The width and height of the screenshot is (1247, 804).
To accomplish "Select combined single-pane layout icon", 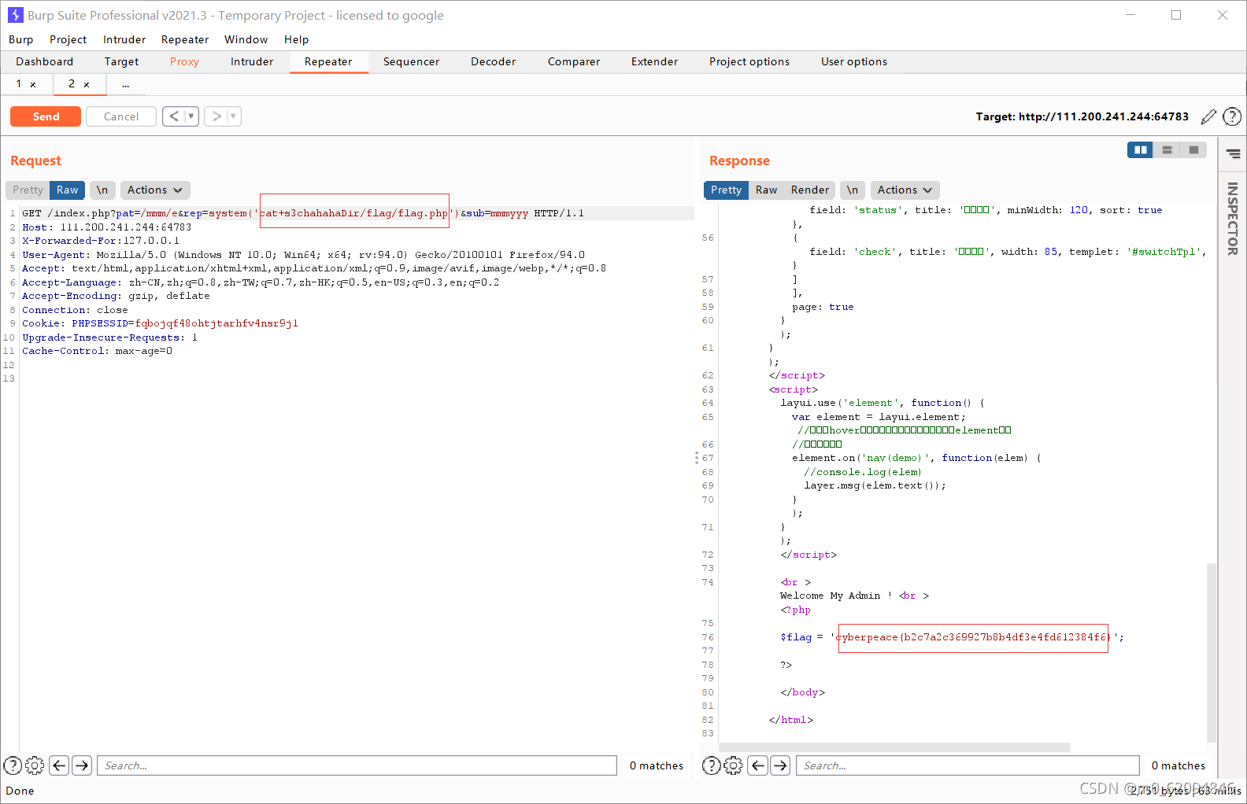I will (1193, 149).
